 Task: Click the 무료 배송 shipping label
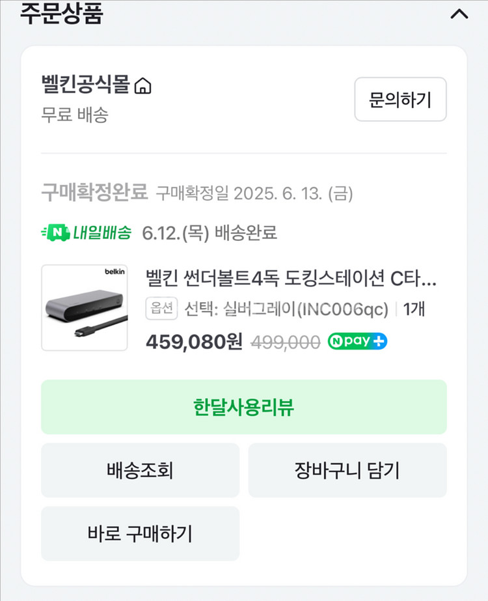(x=74, y=115)
